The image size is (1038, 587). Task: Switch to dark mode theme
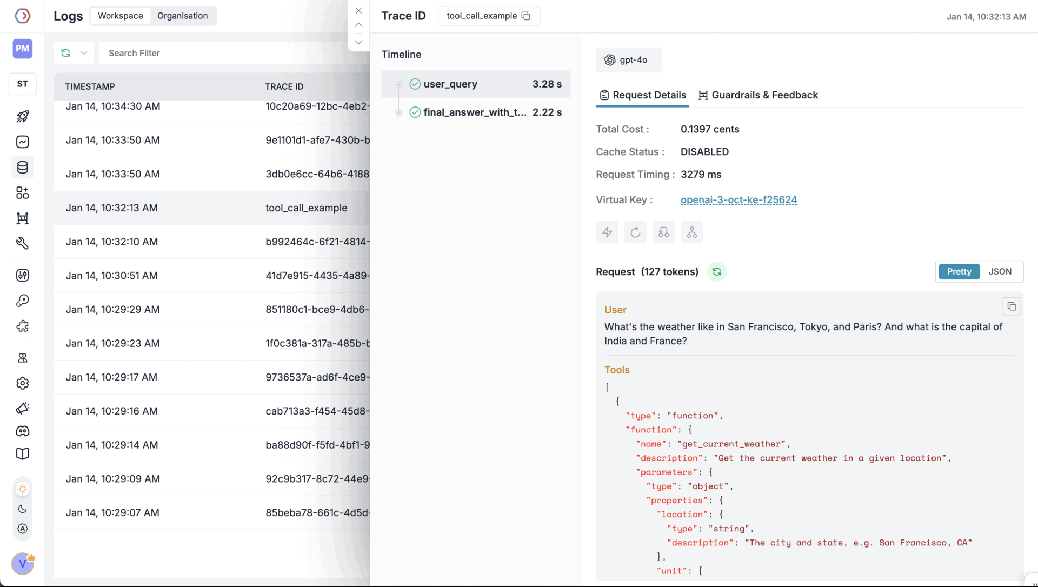click(22, 509)
